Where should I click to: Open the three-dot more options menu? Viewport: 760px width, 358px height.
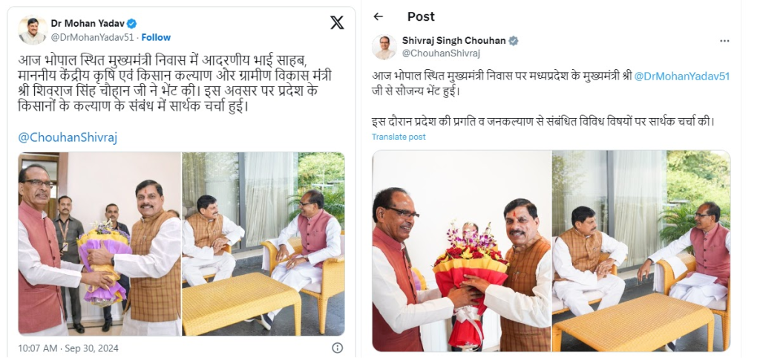(x=724, y=42)
